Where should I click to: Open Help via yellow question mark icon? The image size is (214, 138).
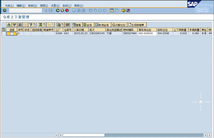tap(124, 10)
